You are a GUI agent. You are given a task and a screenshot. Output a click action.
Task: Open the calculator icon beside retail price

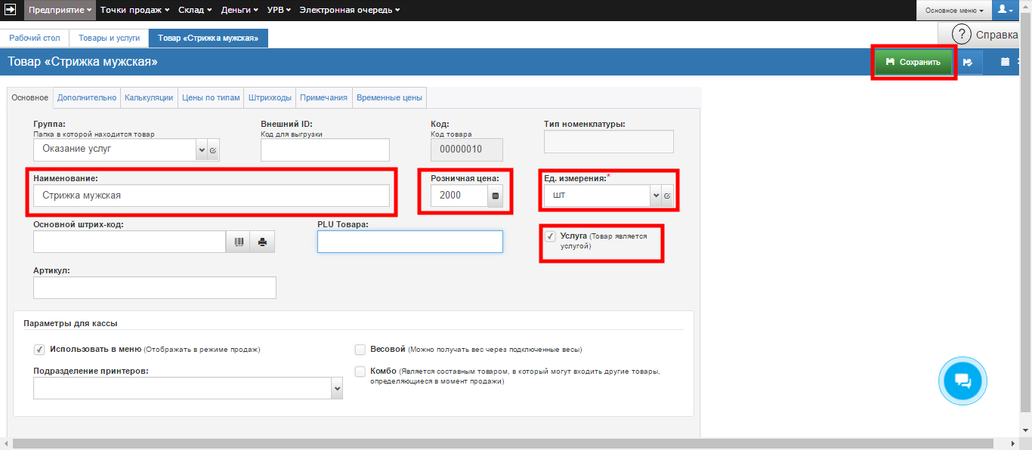496,196
